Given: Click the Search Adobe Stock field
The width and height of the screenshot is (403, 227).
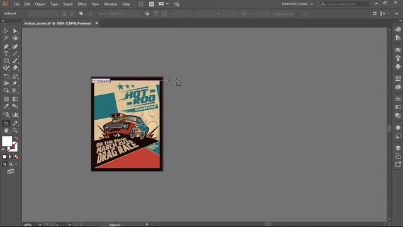Looking at the screenshot, I should tap(345, 4).
